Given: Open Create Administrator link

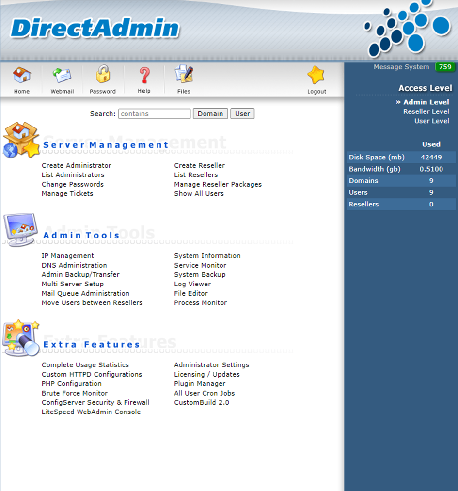Looking at the screenshot, I should pos(77,166).
